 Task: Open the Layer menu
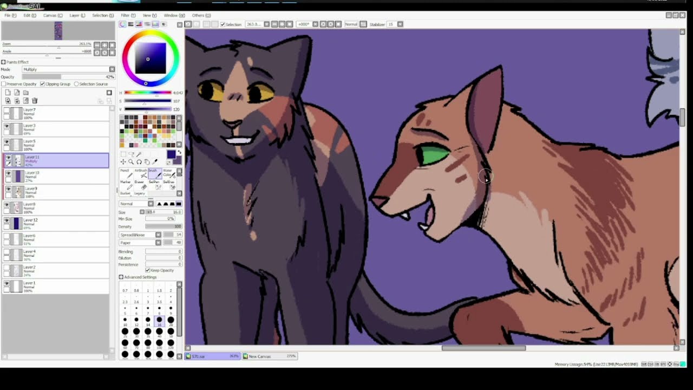tap(77, 15)
